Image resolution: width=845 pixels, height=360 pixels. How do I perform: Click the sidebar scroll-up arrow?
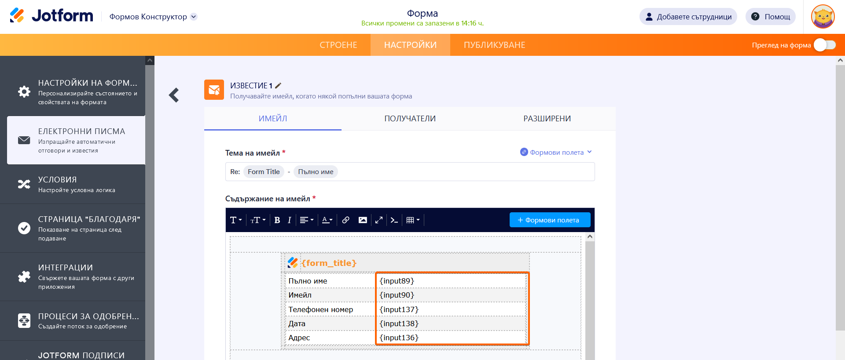150,60
